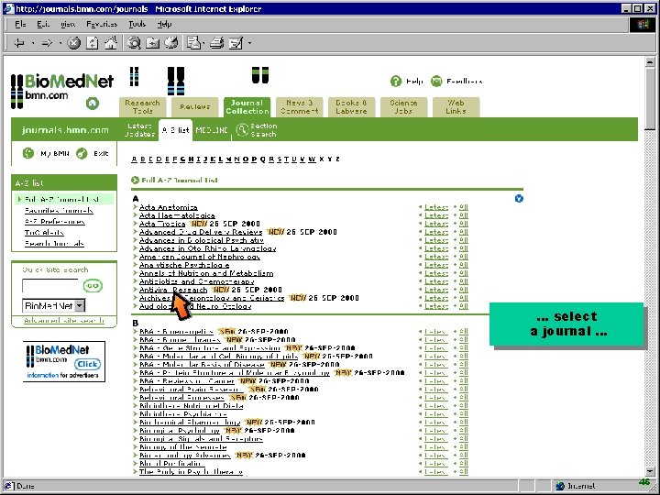Click the BioMedNet bmn.com logo
This screenshot has height=495, width=660.
tap(62, 91)
